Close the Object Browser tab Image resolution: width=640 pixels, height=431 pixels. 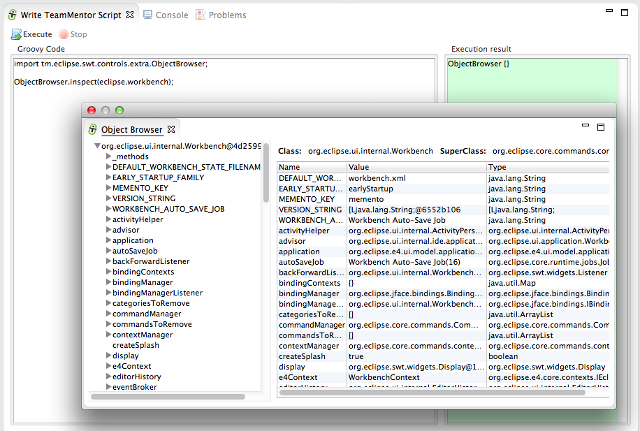[x=171, y=129]
